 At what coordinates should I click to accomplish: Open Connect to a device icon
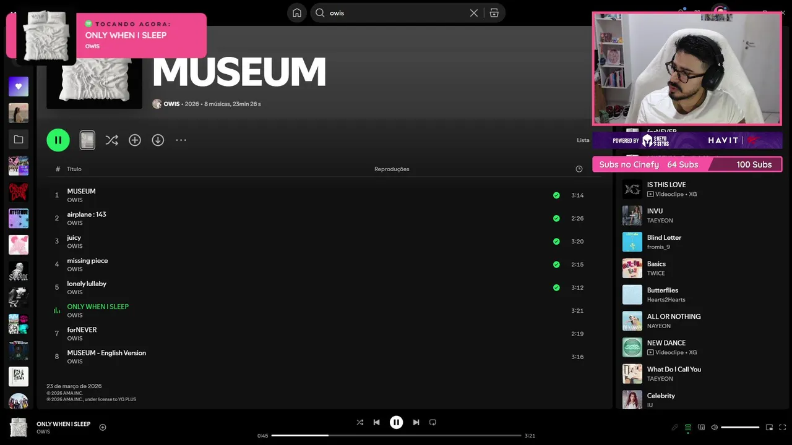tap(701, 427)
